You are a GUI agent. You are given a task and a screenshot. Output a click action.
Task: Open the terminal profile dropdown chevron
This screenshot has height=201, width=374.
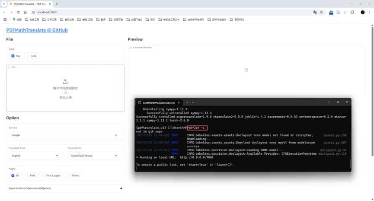(x=193, y=102)
